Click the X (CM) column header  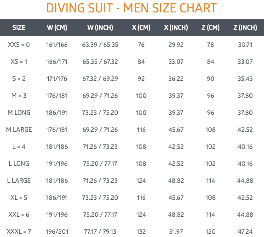(x=141, y=28)
